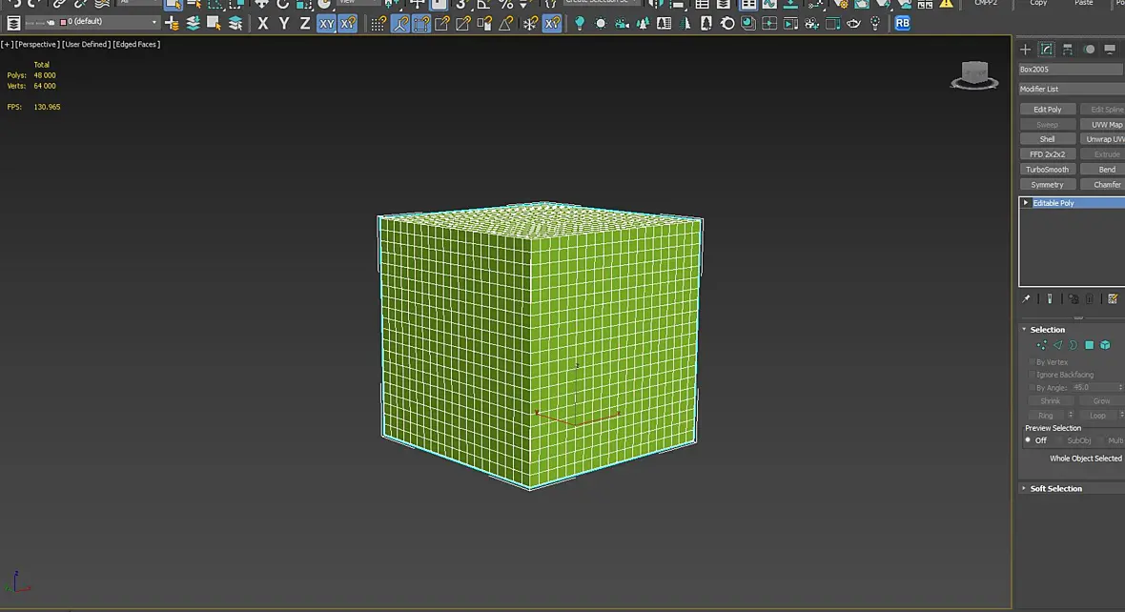Switch to the Display panel tab
This screenshot has width=1125, height=612.
(1110, 50)
